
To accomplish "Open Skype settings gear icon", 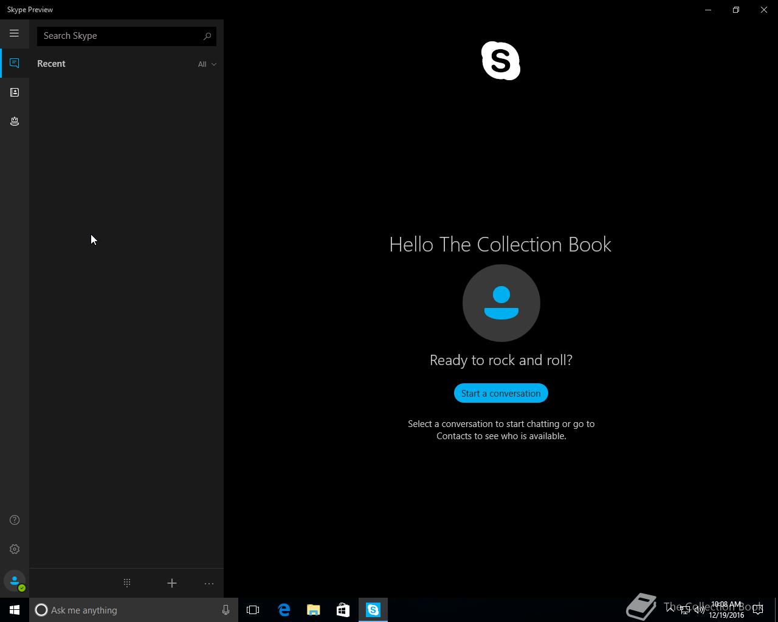I will (x=15, y=549).
